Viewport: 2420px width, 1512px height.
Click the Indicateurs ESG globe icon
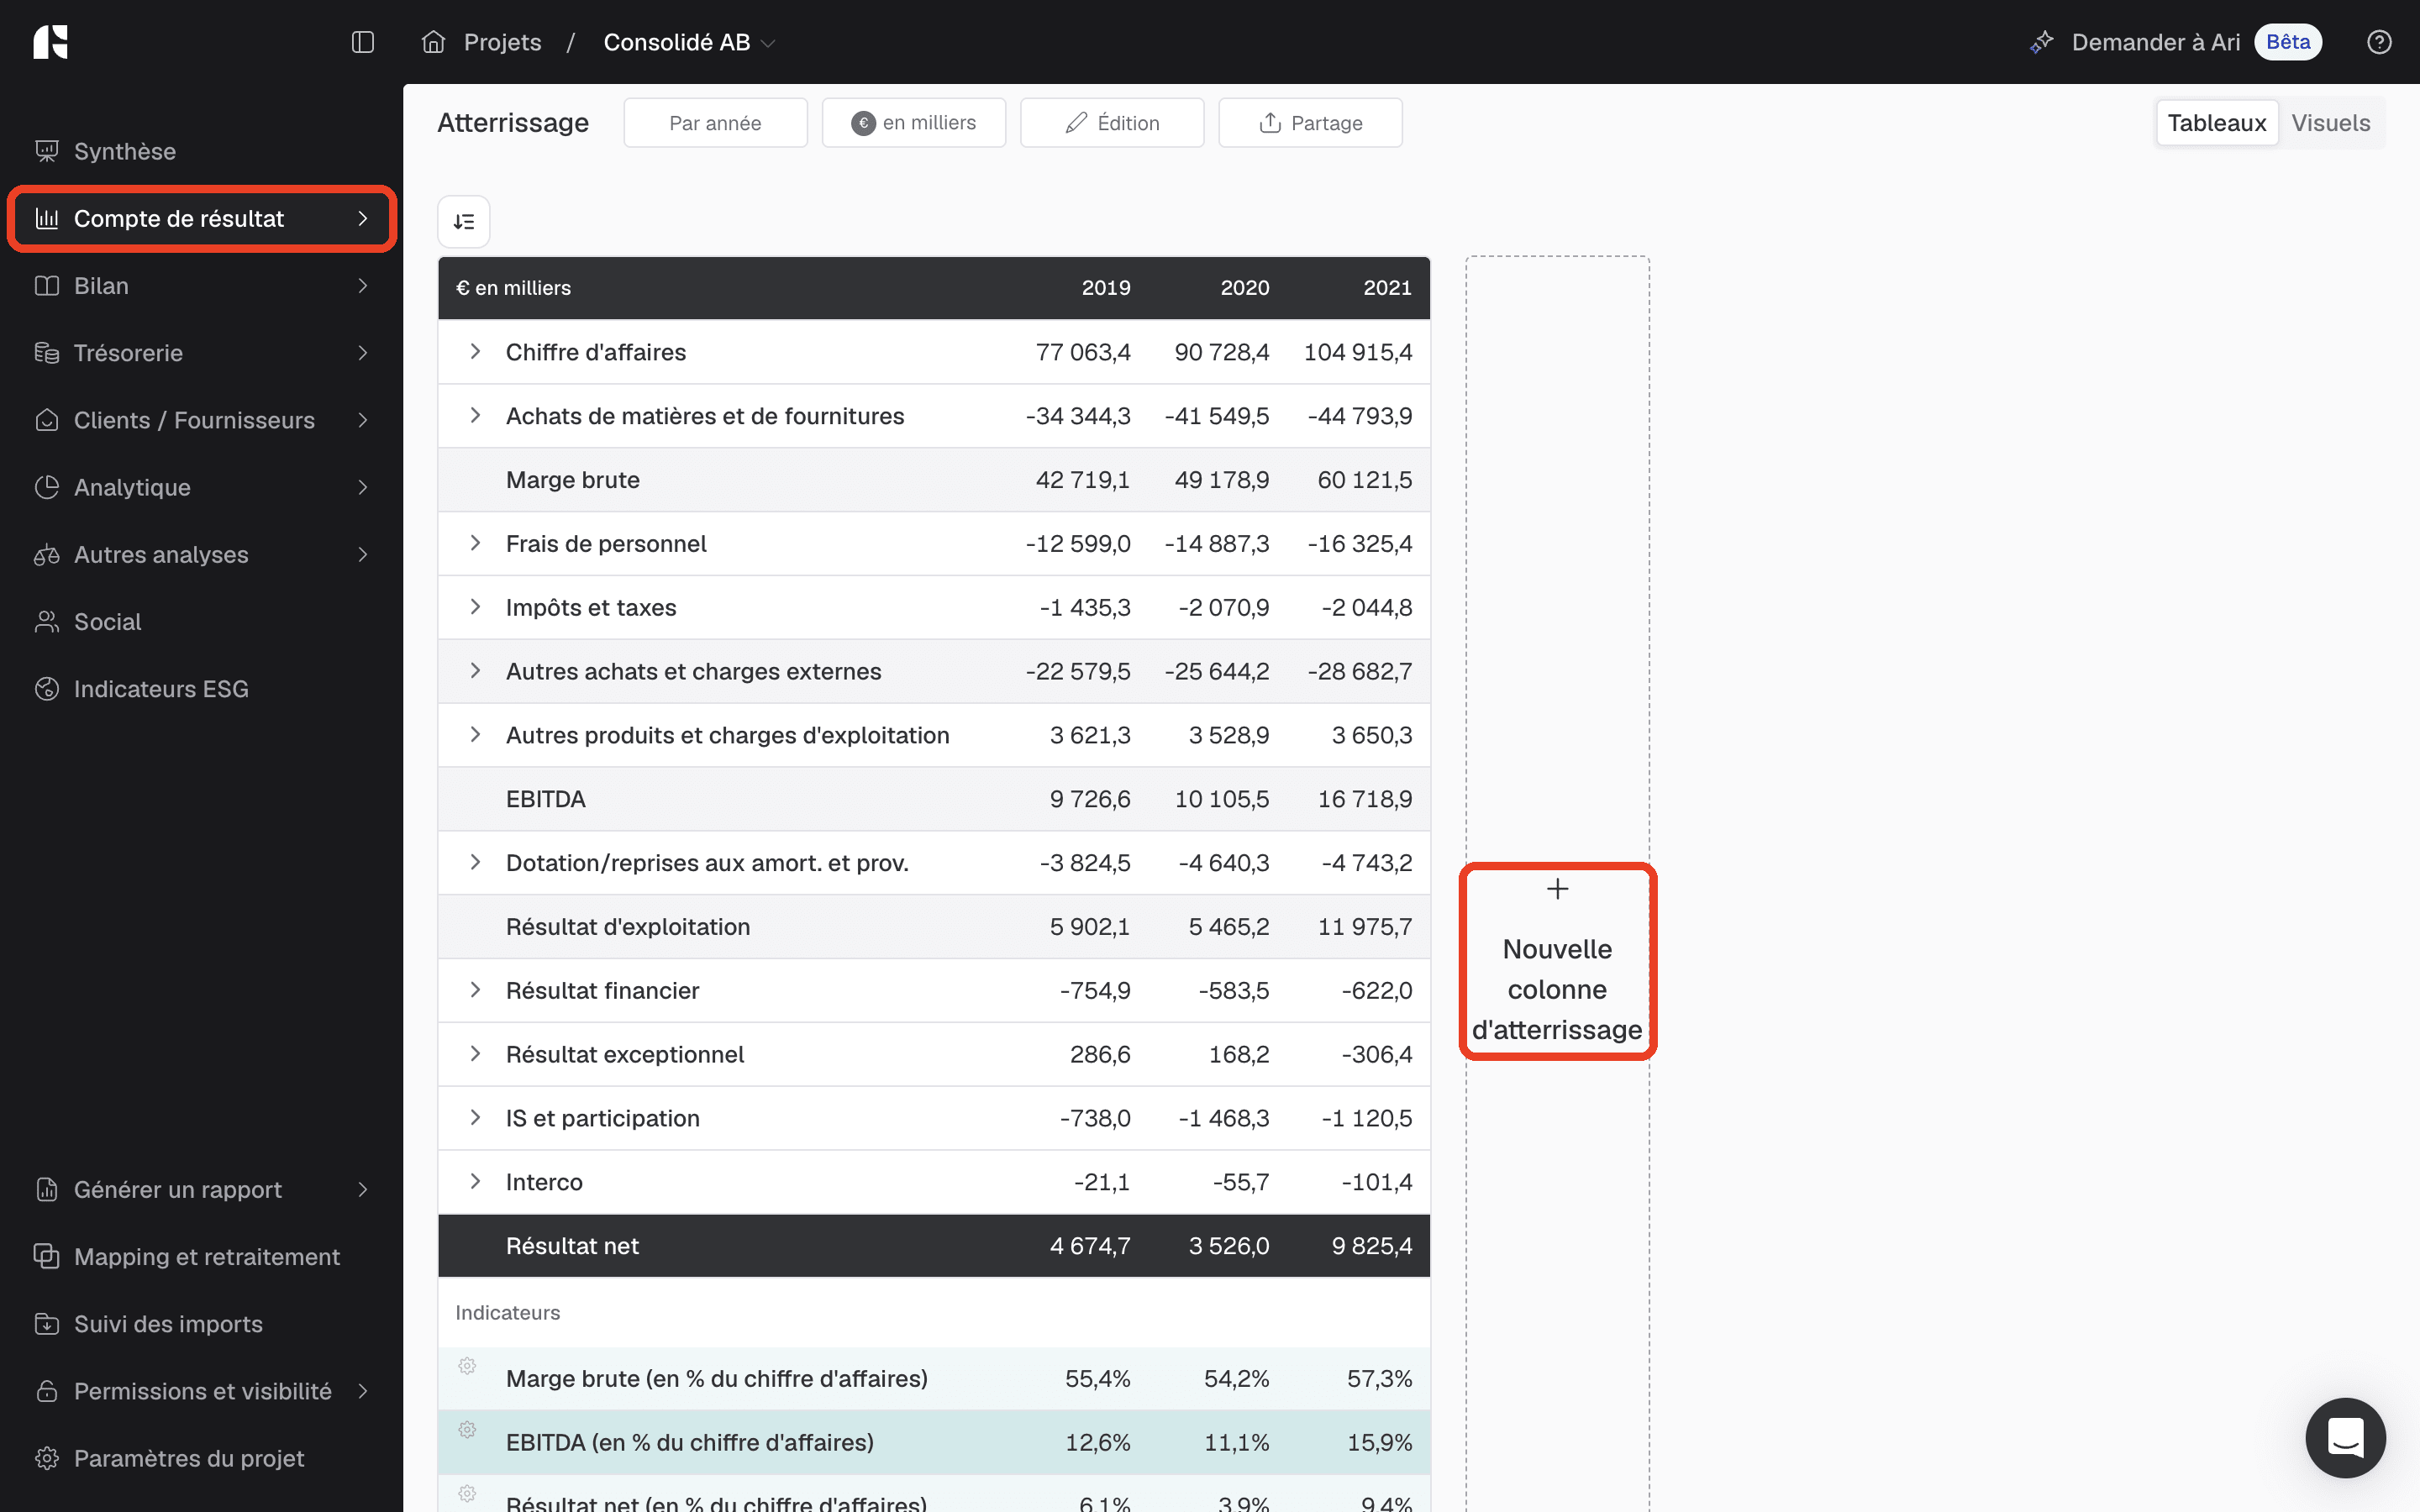coord(47,689)
